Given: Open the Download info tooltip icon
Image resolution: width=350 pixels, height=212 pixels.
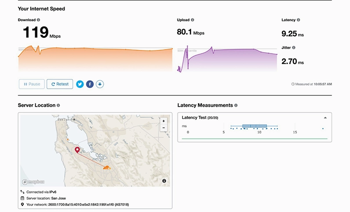Looking at the screenshot, I should tap(39, 20).
